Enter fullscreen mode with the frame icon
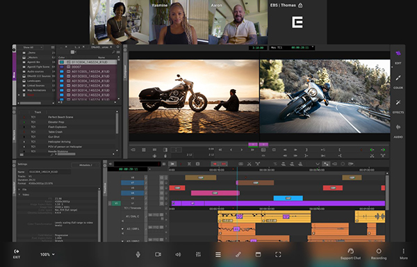 [x=278, y=254]
